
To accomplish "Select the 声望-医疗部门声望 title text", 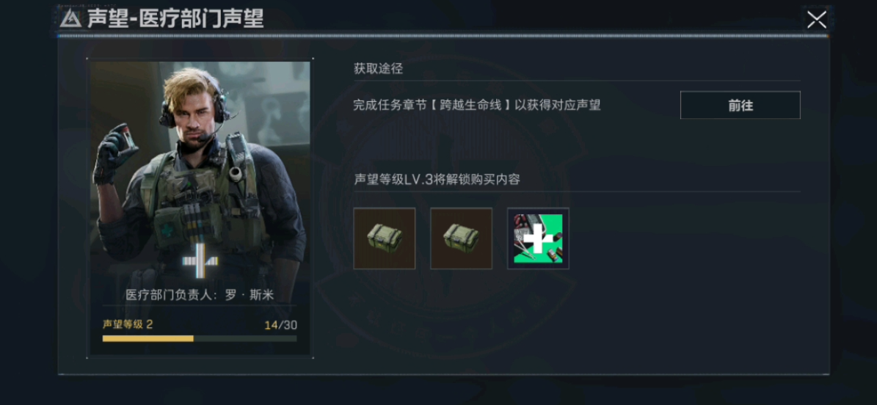I will [x=175, y=18].
